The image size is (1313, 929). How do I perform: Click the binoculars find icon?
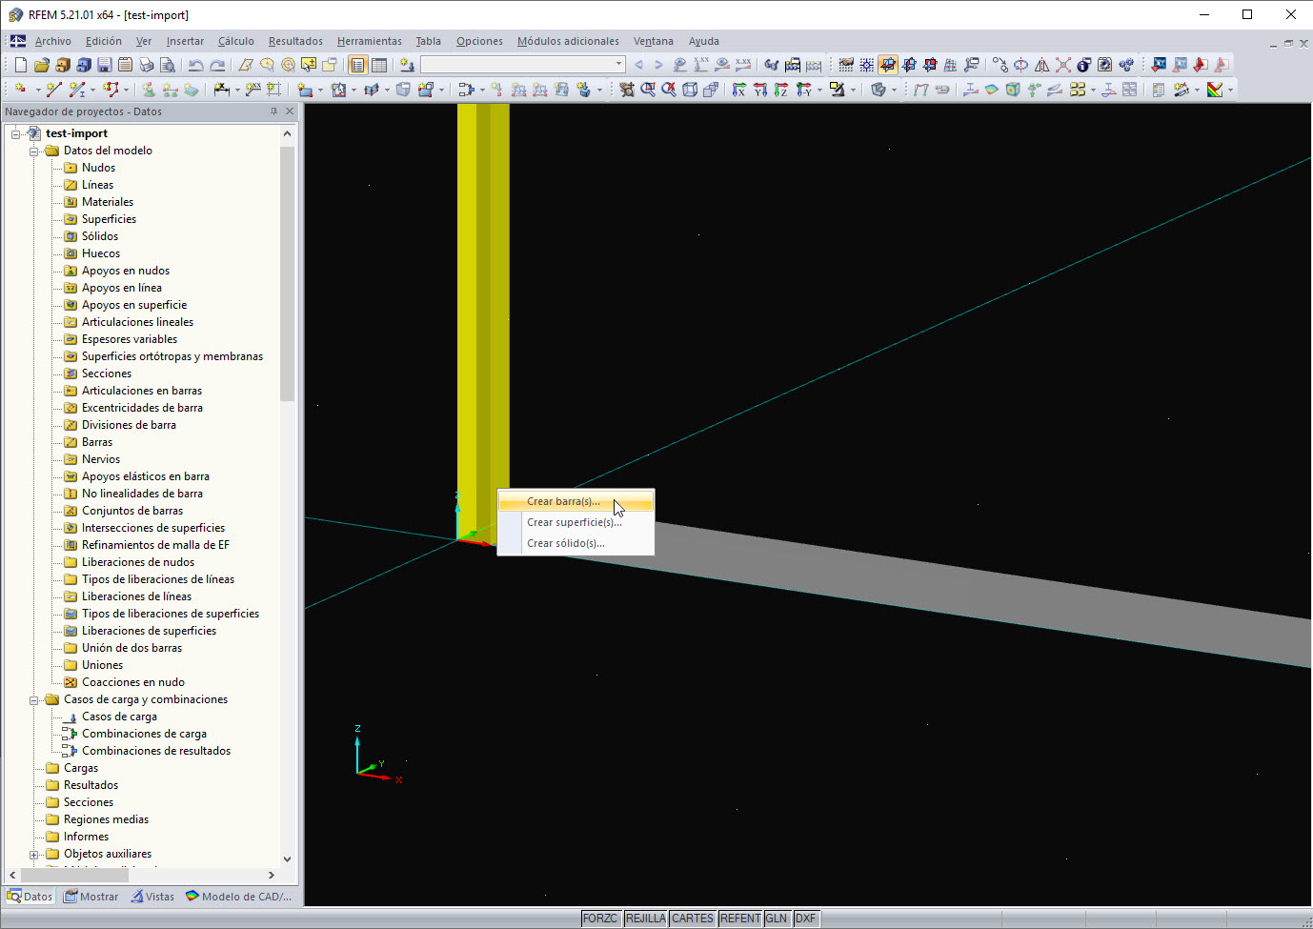tap(771, 65)
